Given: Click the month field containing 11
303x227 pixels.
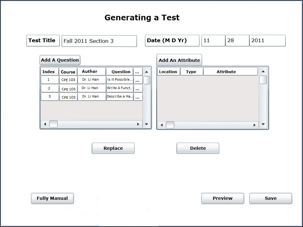Looking at the screenshot, I should pyautogui.click(x=213, y=41).
